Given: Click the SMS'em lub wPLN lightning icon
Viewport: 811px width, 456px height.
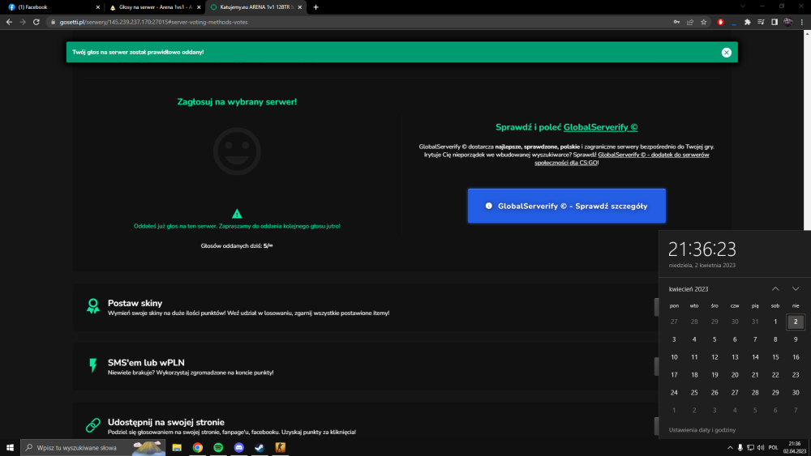Looking at the screenshot, I should (x=93, y=365).
